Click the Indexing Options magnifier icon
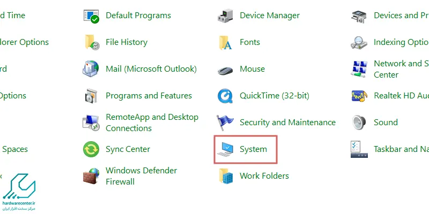 point(359,43)
